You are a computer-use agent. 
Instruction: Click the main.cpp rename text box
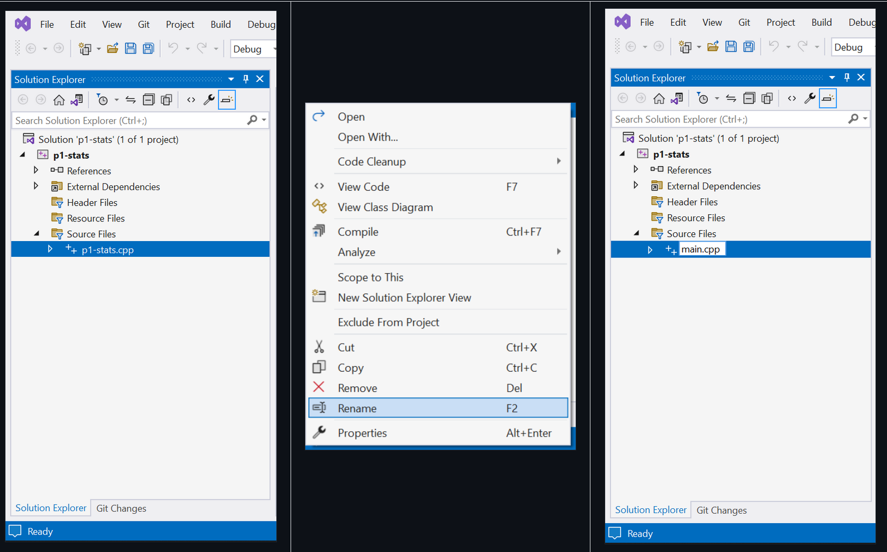point(701,249)
